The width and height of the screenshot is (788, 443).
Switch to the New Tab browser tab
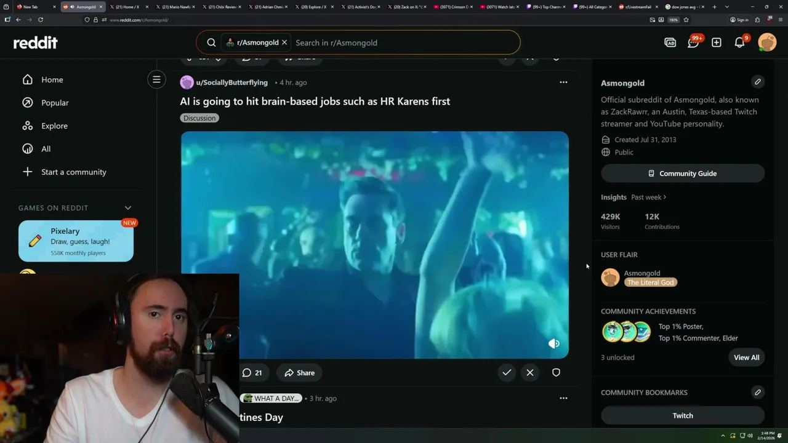pos(36,7)
